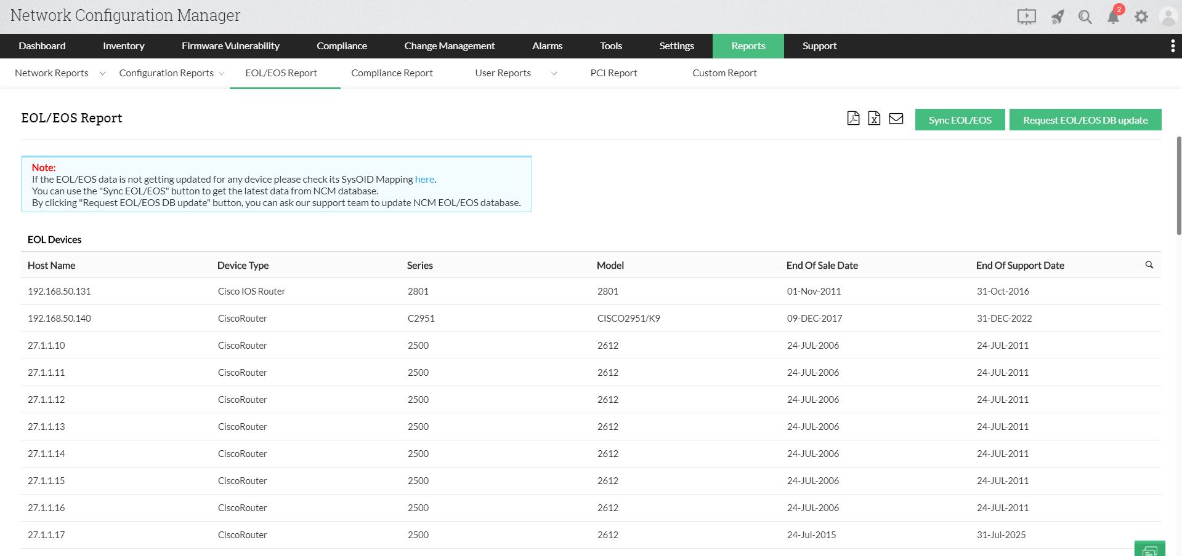Click the Sync EOL/EOS button
The image size is (1182, 556).
coord(960,119)
